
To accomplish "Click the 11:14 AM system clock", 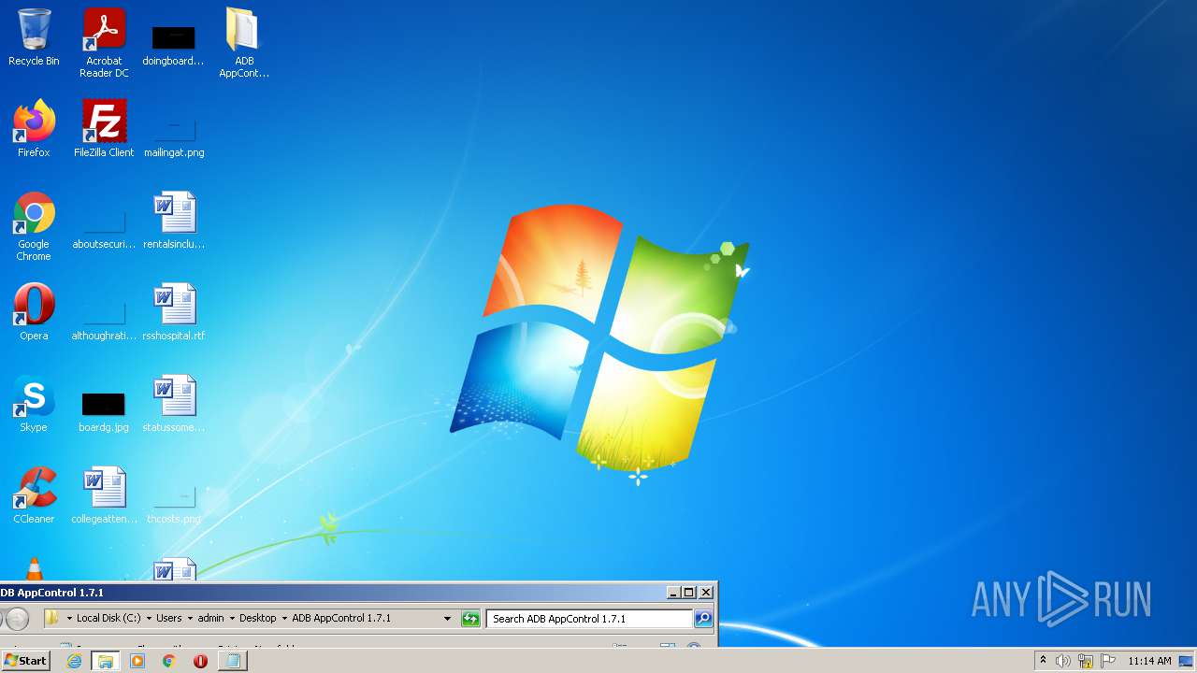I will tap(1149, 661).
